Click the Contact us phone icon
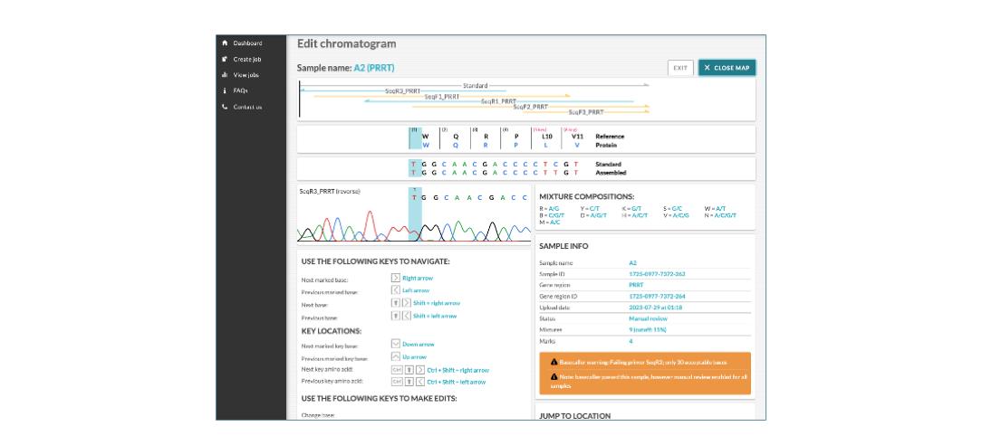 coord(225,107)
